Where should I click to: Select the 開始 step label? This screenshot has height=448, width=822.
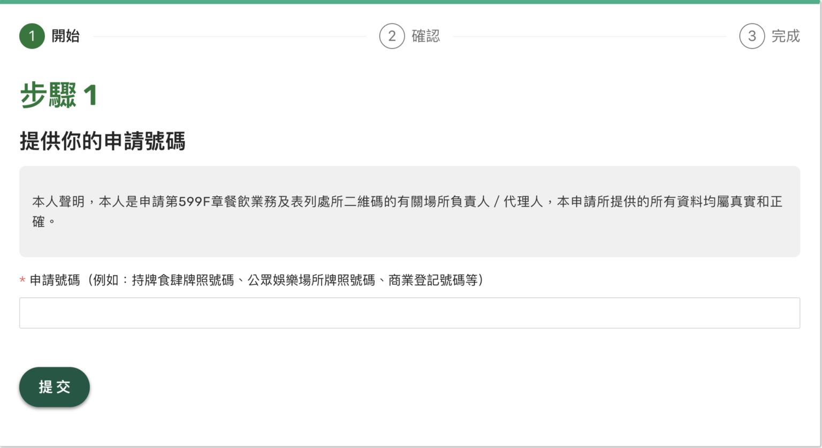tap(65, 36)
